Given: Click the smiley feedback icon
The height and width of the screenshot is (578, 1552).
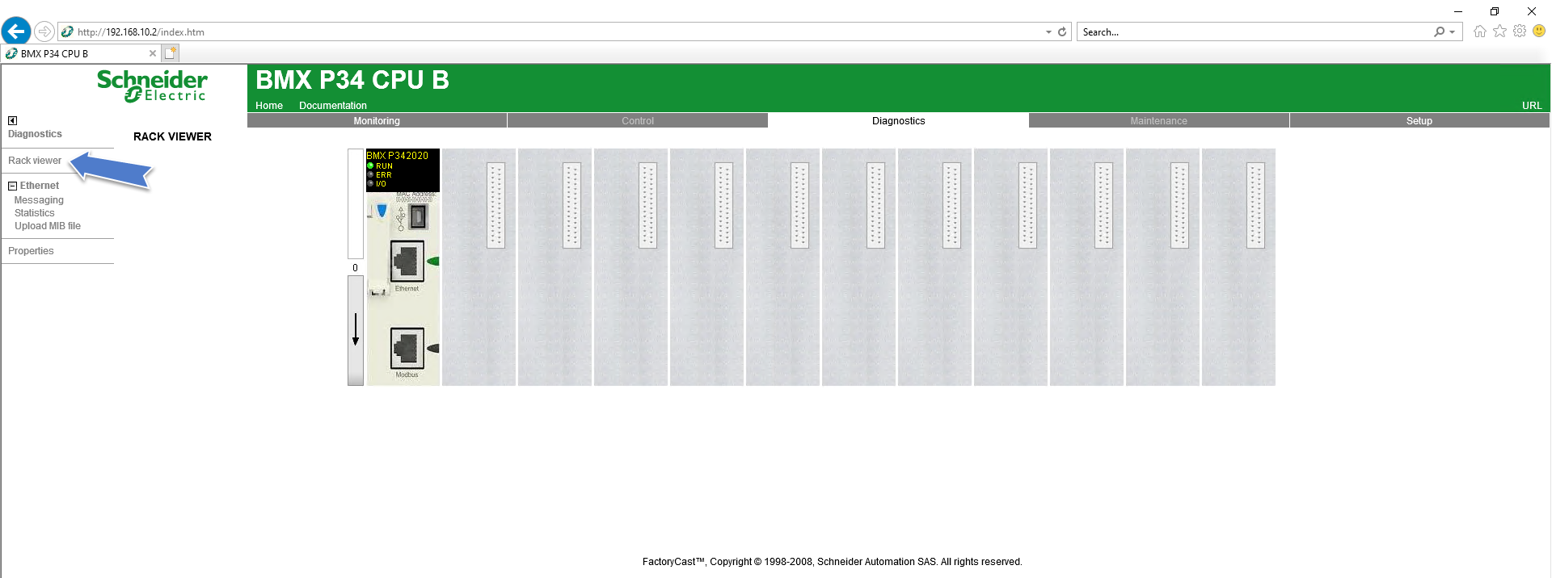Looking at the screenshot, I should pos(1539,31).
